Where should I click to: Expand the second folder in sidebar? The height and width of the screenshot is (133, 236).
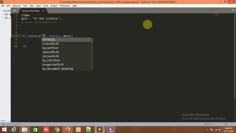pyautogui.click(x=3, y=18)
